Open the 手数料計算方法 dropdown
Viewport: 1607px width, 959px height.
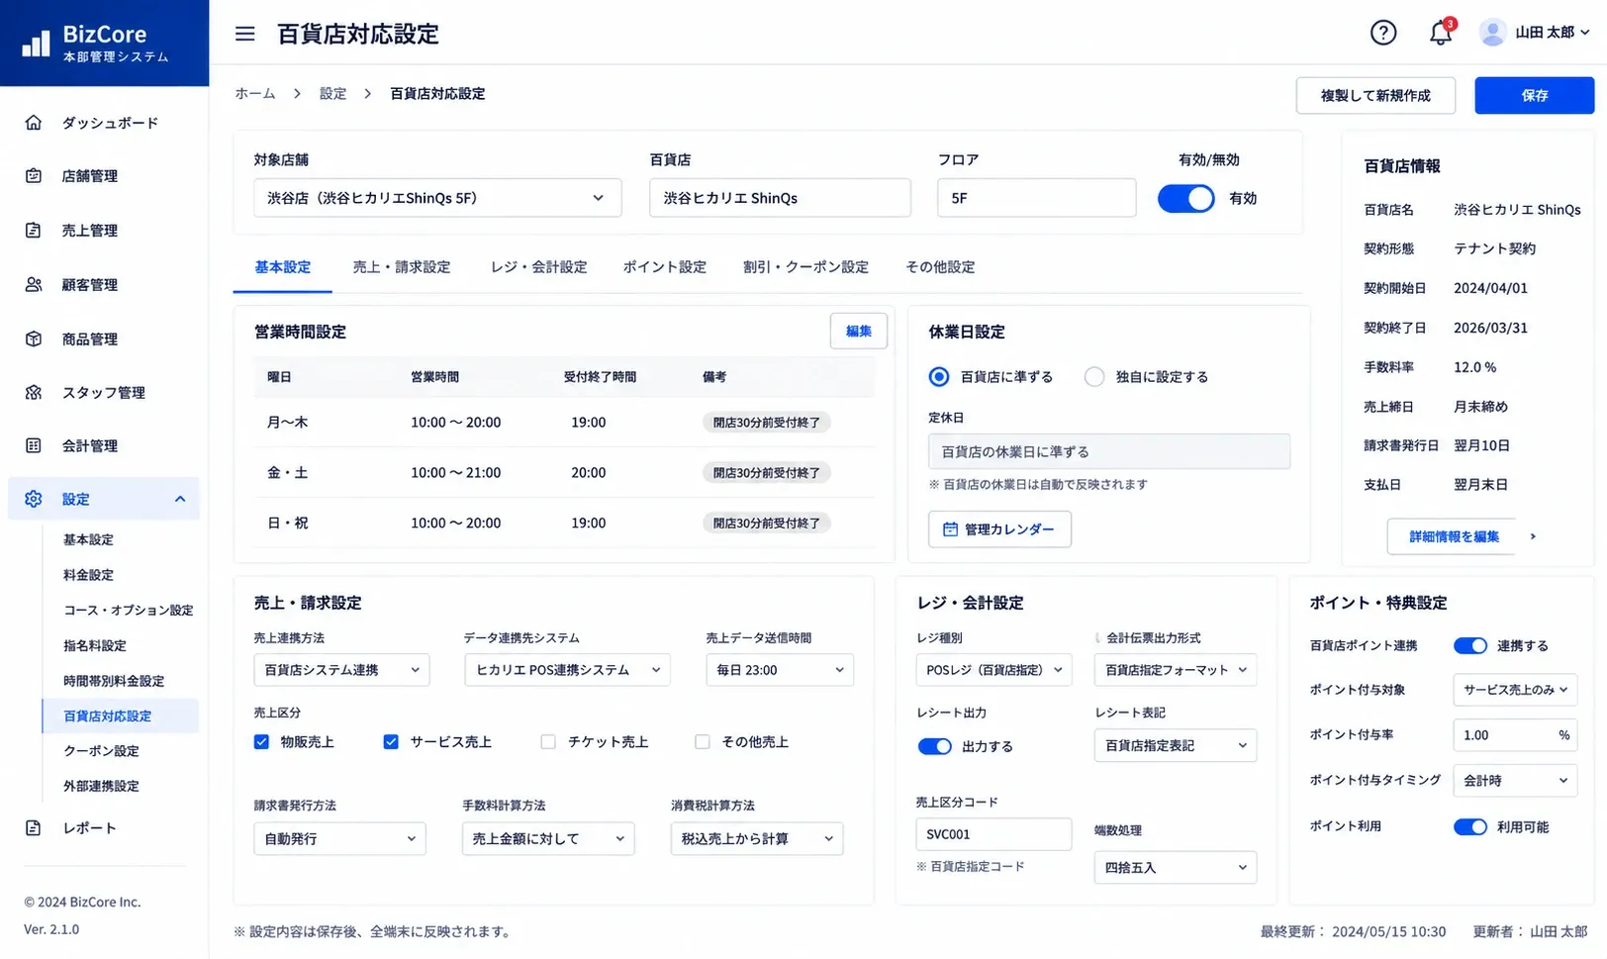coord(548,838)
